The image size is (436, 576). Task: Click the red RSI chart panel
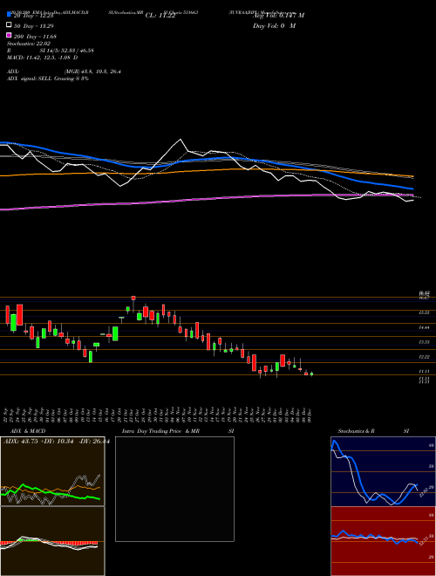[383, 541]
